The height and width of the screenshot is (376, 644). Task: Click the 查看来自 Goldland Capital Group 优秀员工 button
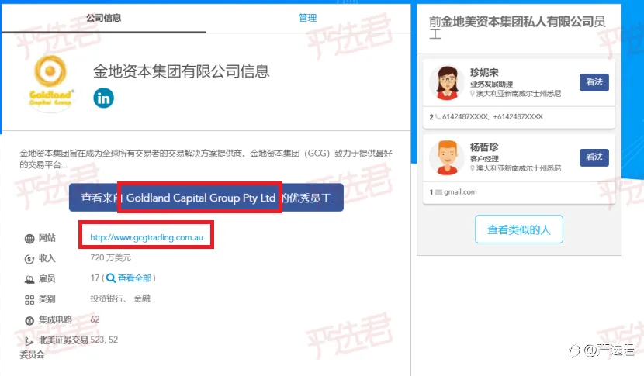(x=206, y=198)
